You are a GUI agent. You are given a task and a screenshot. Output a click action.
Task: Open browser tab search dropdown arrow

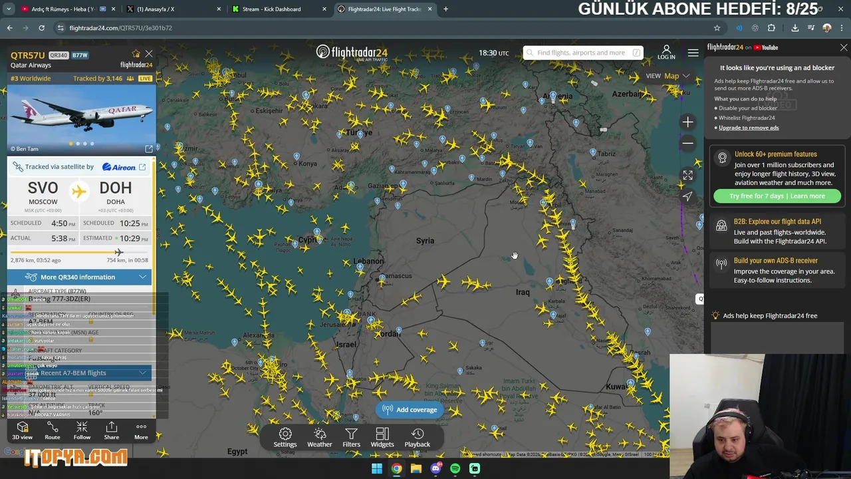9,9
